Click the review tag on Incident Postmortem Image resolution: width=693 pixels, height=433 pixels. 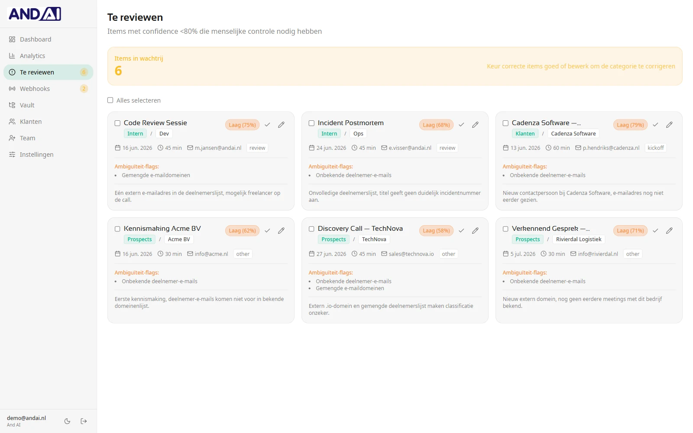(x=447, y=148)
